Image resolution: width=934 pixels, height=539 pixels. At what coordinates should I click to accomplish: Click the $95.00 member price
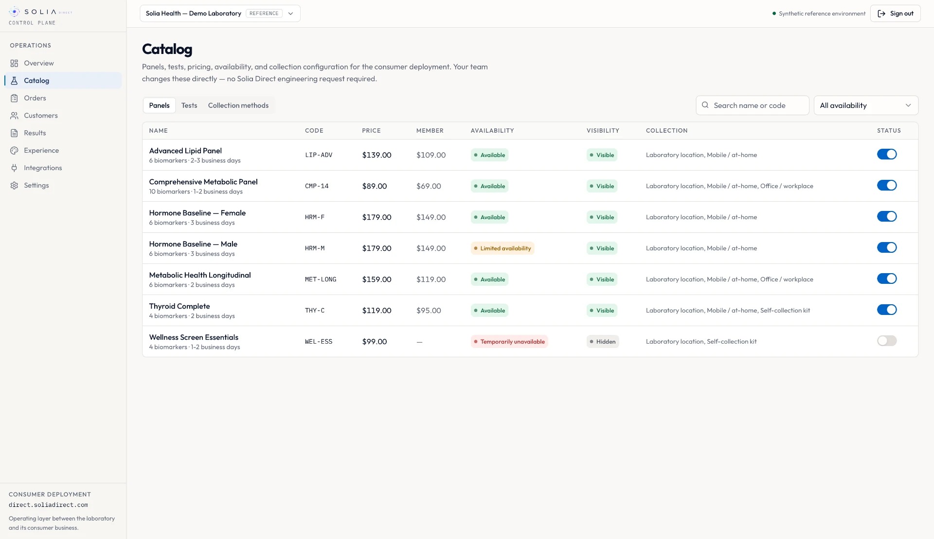click(x=429, y=311)
